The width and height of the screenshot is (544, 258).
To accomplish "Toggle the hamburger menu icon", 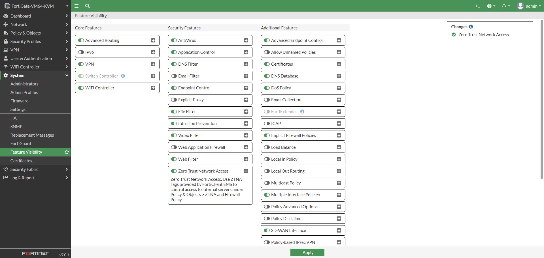I will point(76,6).
